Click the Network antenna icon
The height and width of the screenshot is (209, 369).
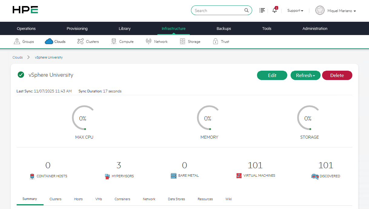(x=148, y=41)
